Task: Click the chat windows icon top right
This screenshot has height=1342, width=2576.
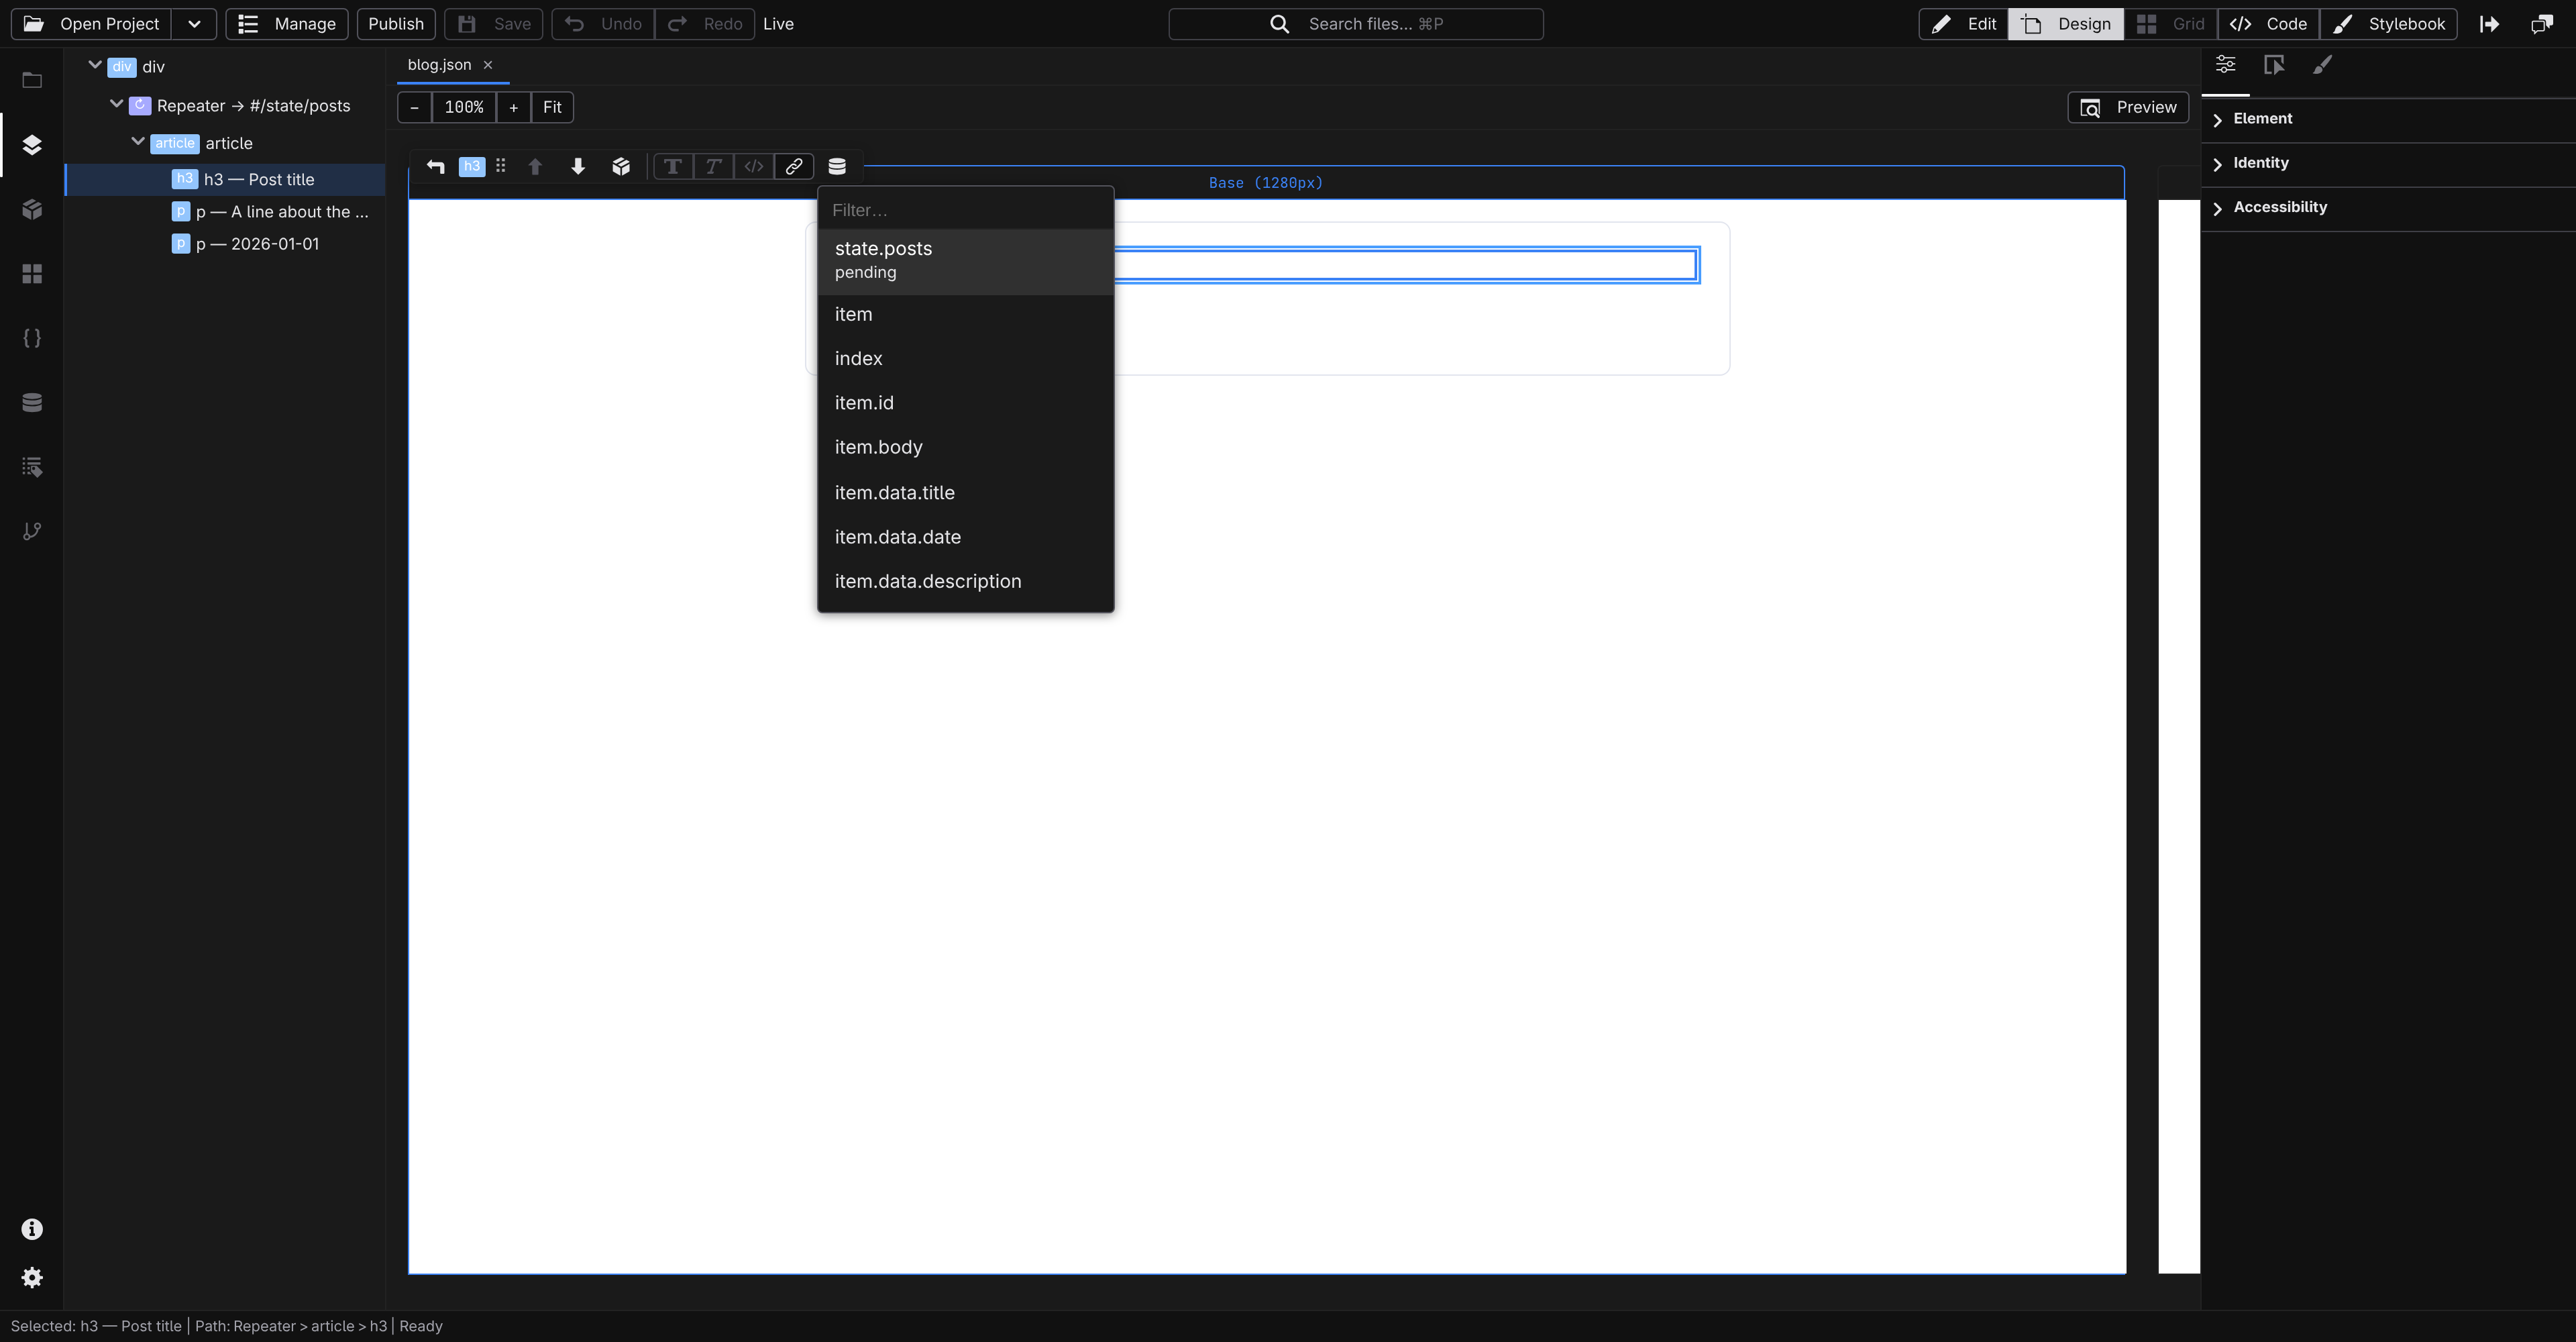Action: tap(2542, 24)
